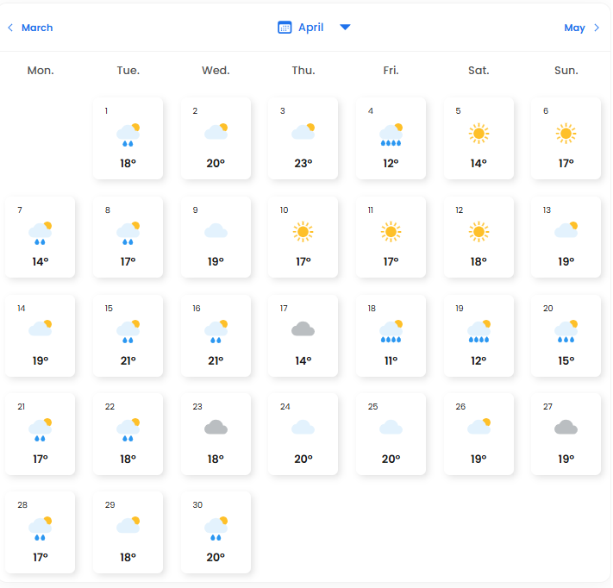This screenshot has height=588, width=613.
Task: Go to next month May
Action: (574, 28)
